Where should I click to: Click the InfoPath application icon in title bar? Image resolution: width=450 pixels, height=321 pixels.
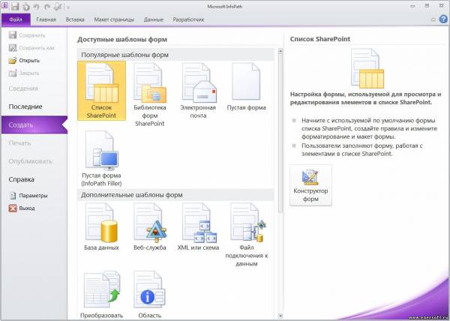coord(5,6)
